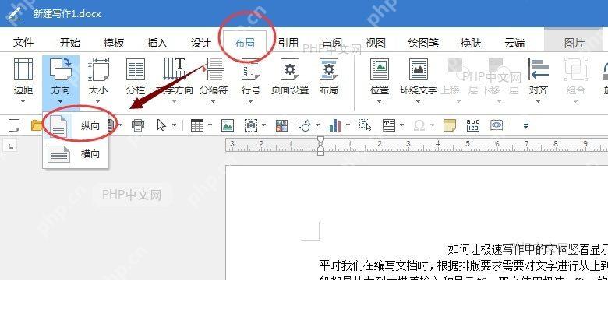Click the hourglass indent marker on the ruler
The width and height of the screenshot is (608, 327).
click(320, 146)
